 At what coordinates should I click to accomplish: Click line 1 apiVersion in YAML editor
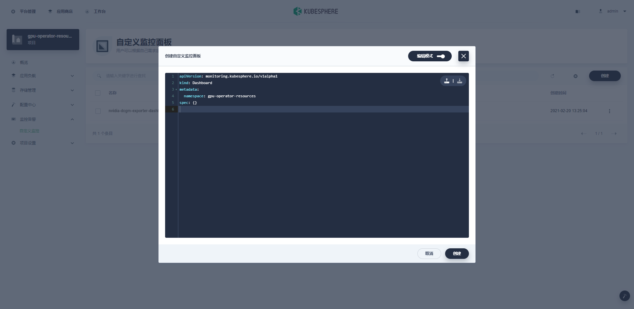tap(229, 76)
